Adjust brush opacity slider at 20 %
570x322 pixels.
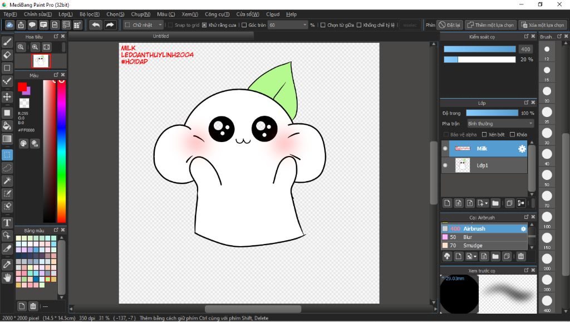(480, 59)
